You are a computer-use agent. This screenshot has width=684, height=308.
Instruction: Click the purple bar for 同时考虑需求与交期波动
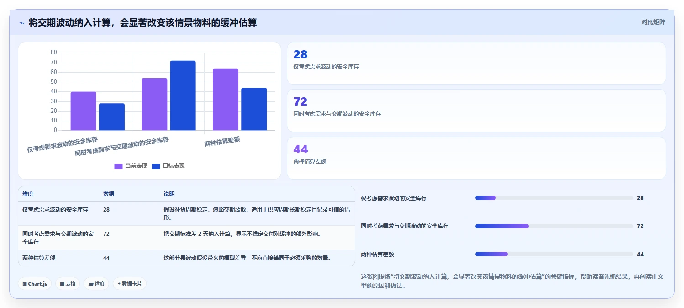pos(154,104)
